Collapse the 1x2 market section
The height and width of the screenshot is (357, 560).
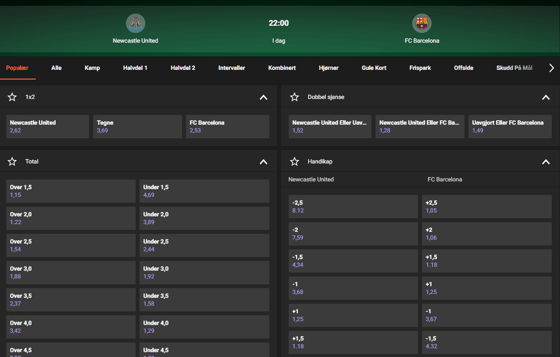tap(263, 97)
